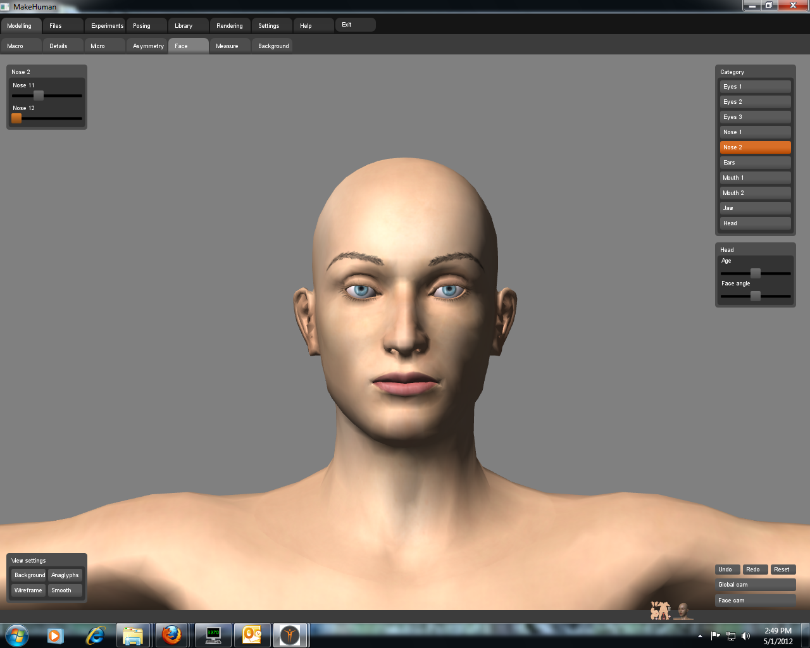Open the Windows Start menu
The image size is (810, 648).
(x=16, y=635)
